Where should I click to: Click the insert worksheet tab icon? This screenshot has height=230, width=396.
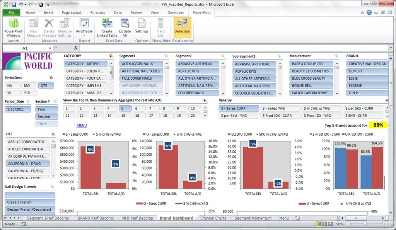[x=297, y=218]
